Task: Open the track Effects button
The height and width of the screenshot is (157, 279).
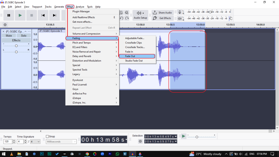Action: click(16, 40)
